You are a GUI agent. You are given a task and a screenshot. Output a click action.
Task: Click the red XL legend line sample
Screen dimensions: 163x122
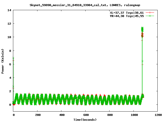(150, 13)
